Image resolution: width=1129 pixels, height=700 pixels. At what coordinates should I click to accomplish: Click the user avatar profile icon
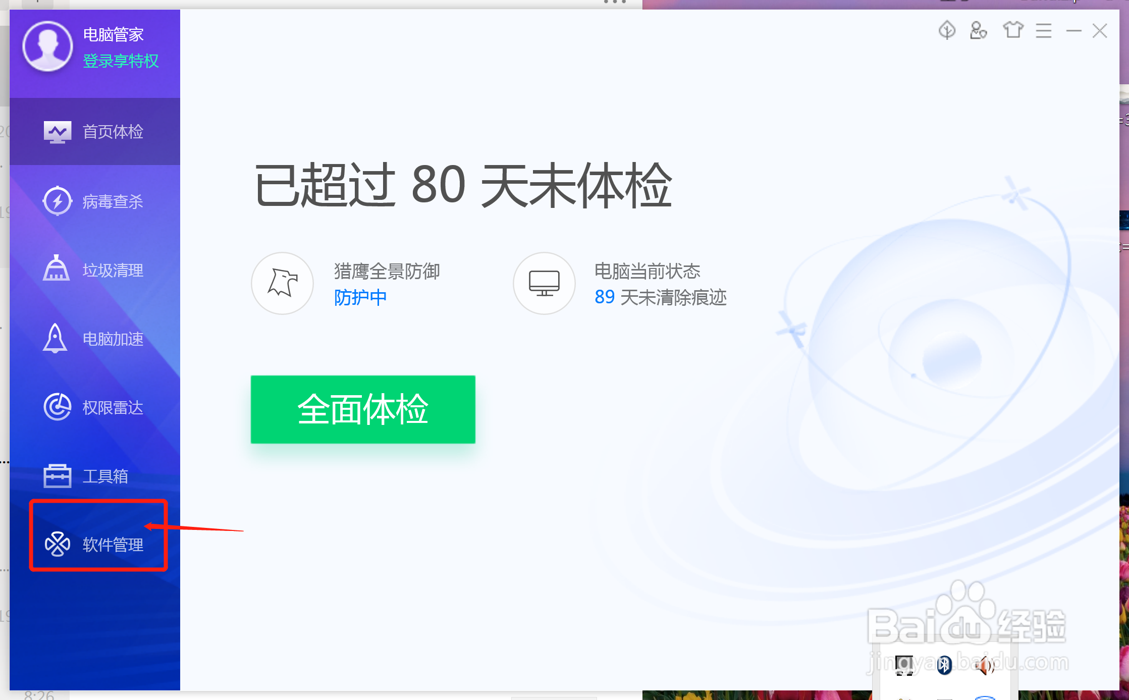coord(47,46)
